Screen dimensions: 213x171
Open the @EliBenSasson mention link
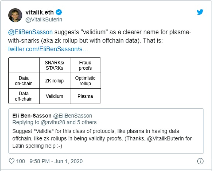30,32
